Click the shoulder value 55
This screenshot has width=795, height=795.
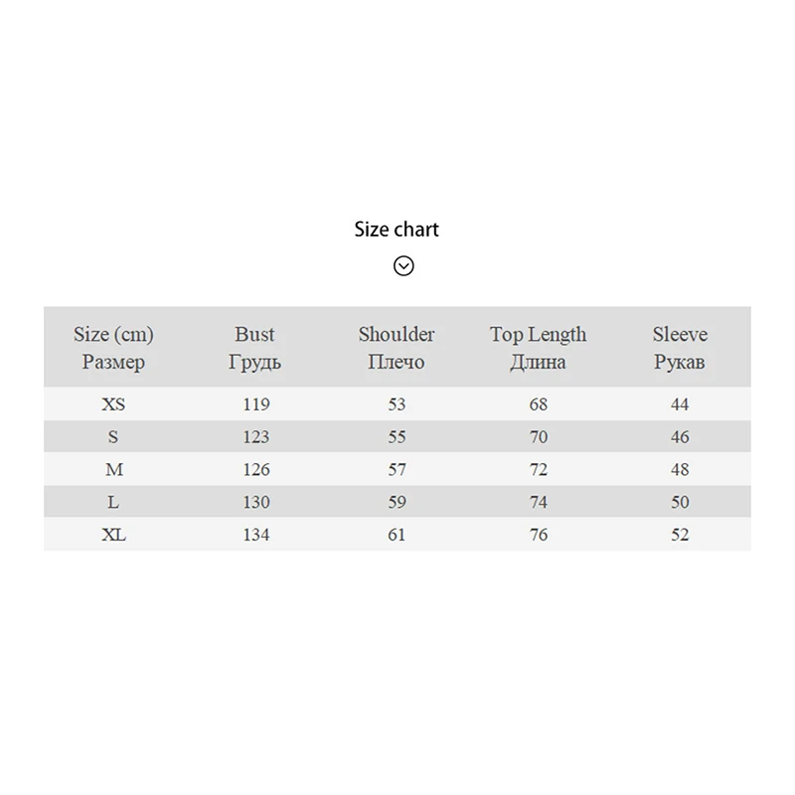[397, 437]
